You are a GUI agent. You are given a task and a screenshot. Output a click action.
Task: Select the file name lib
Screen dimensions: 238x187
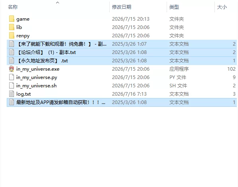coord(19,27)
